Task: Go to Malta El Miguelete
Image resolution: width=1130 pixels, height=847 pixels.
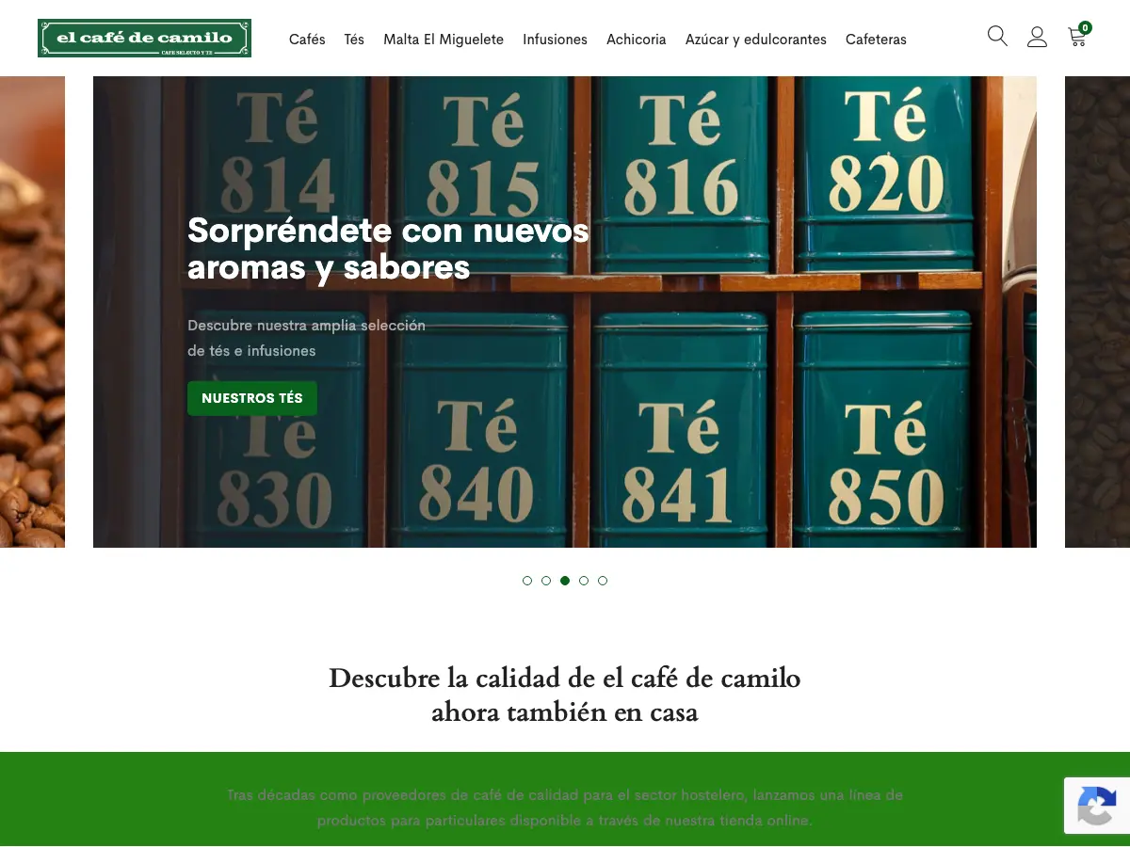Action: 444,40
